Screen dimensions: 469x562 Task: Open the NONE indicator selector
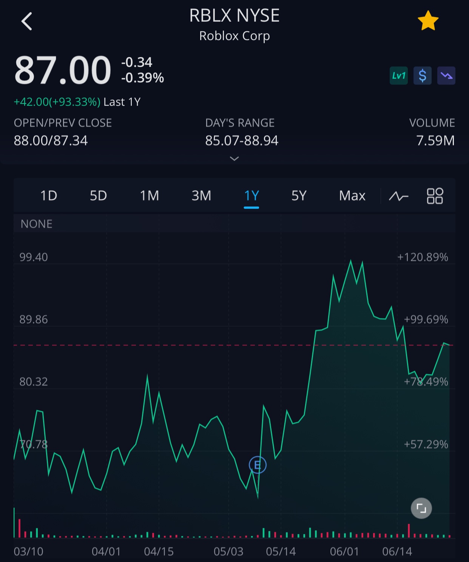(37, 224)
